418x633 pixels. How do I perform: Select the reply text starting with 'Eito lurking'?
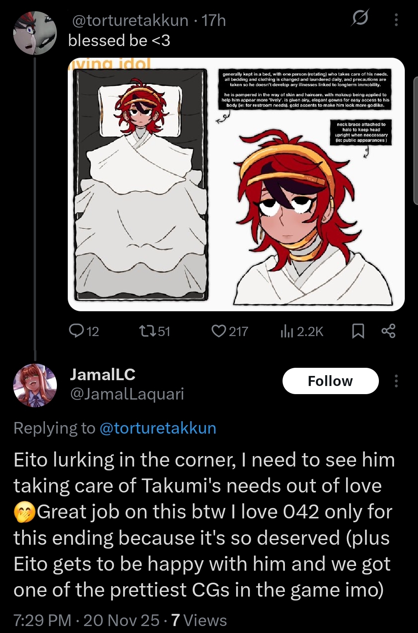click(x=204, y=525)
